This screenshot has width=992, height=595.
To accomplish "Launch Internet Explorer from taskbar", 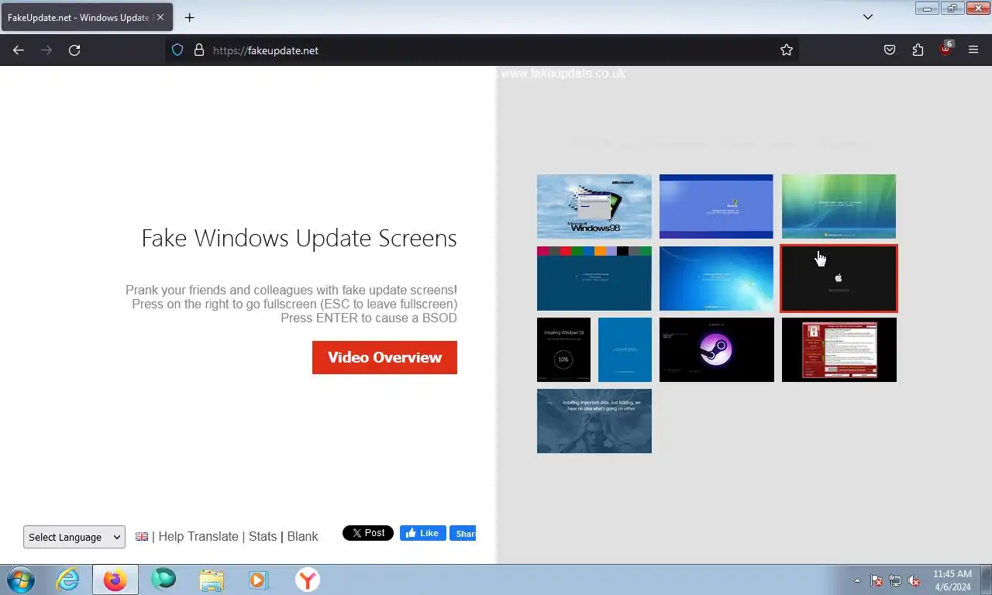I will pos(68,580).
